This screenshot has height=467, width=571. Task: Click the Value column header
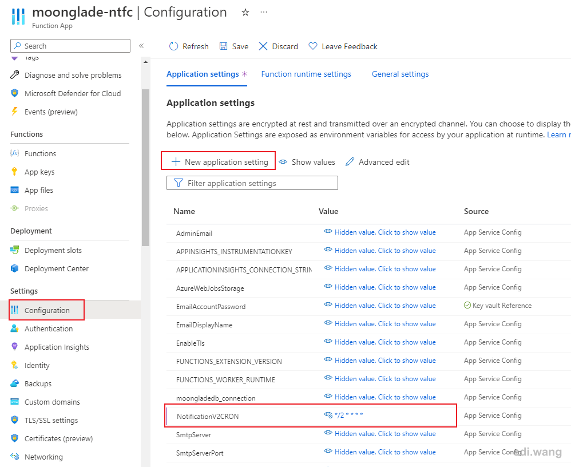point(328,211)
